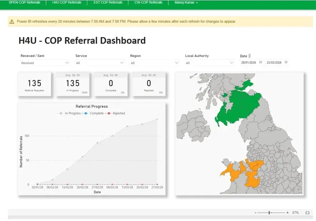Open calendar picker for end date
The height and width of the screenshot is (221, 316).
[286, 62]
